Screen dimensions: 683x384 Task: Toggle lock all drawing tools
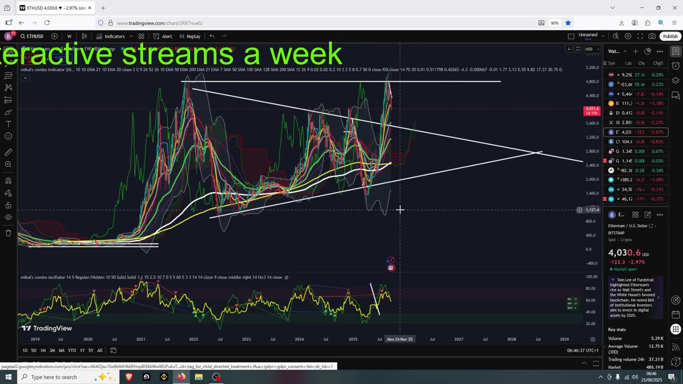(8, 205)
